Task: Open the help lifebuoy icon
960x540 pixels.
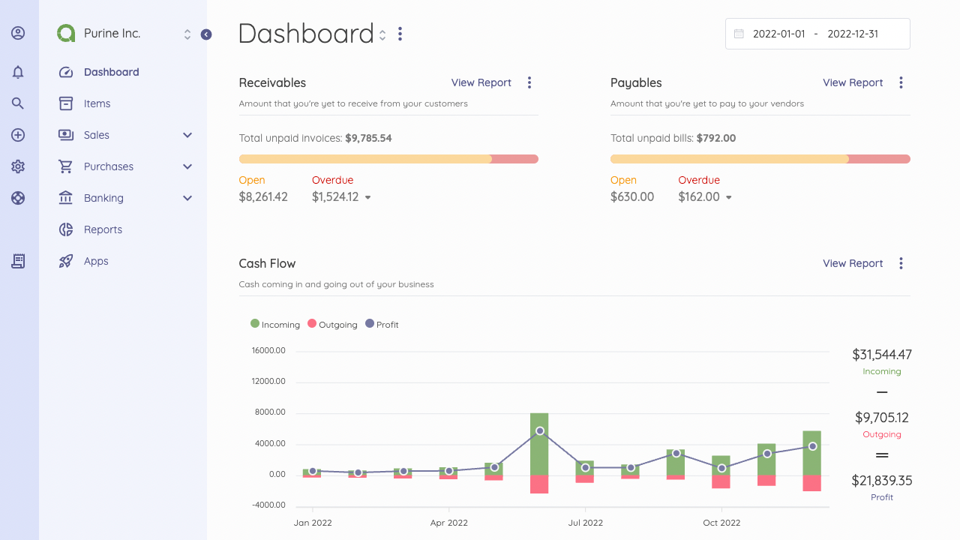Action: point(18,198)
